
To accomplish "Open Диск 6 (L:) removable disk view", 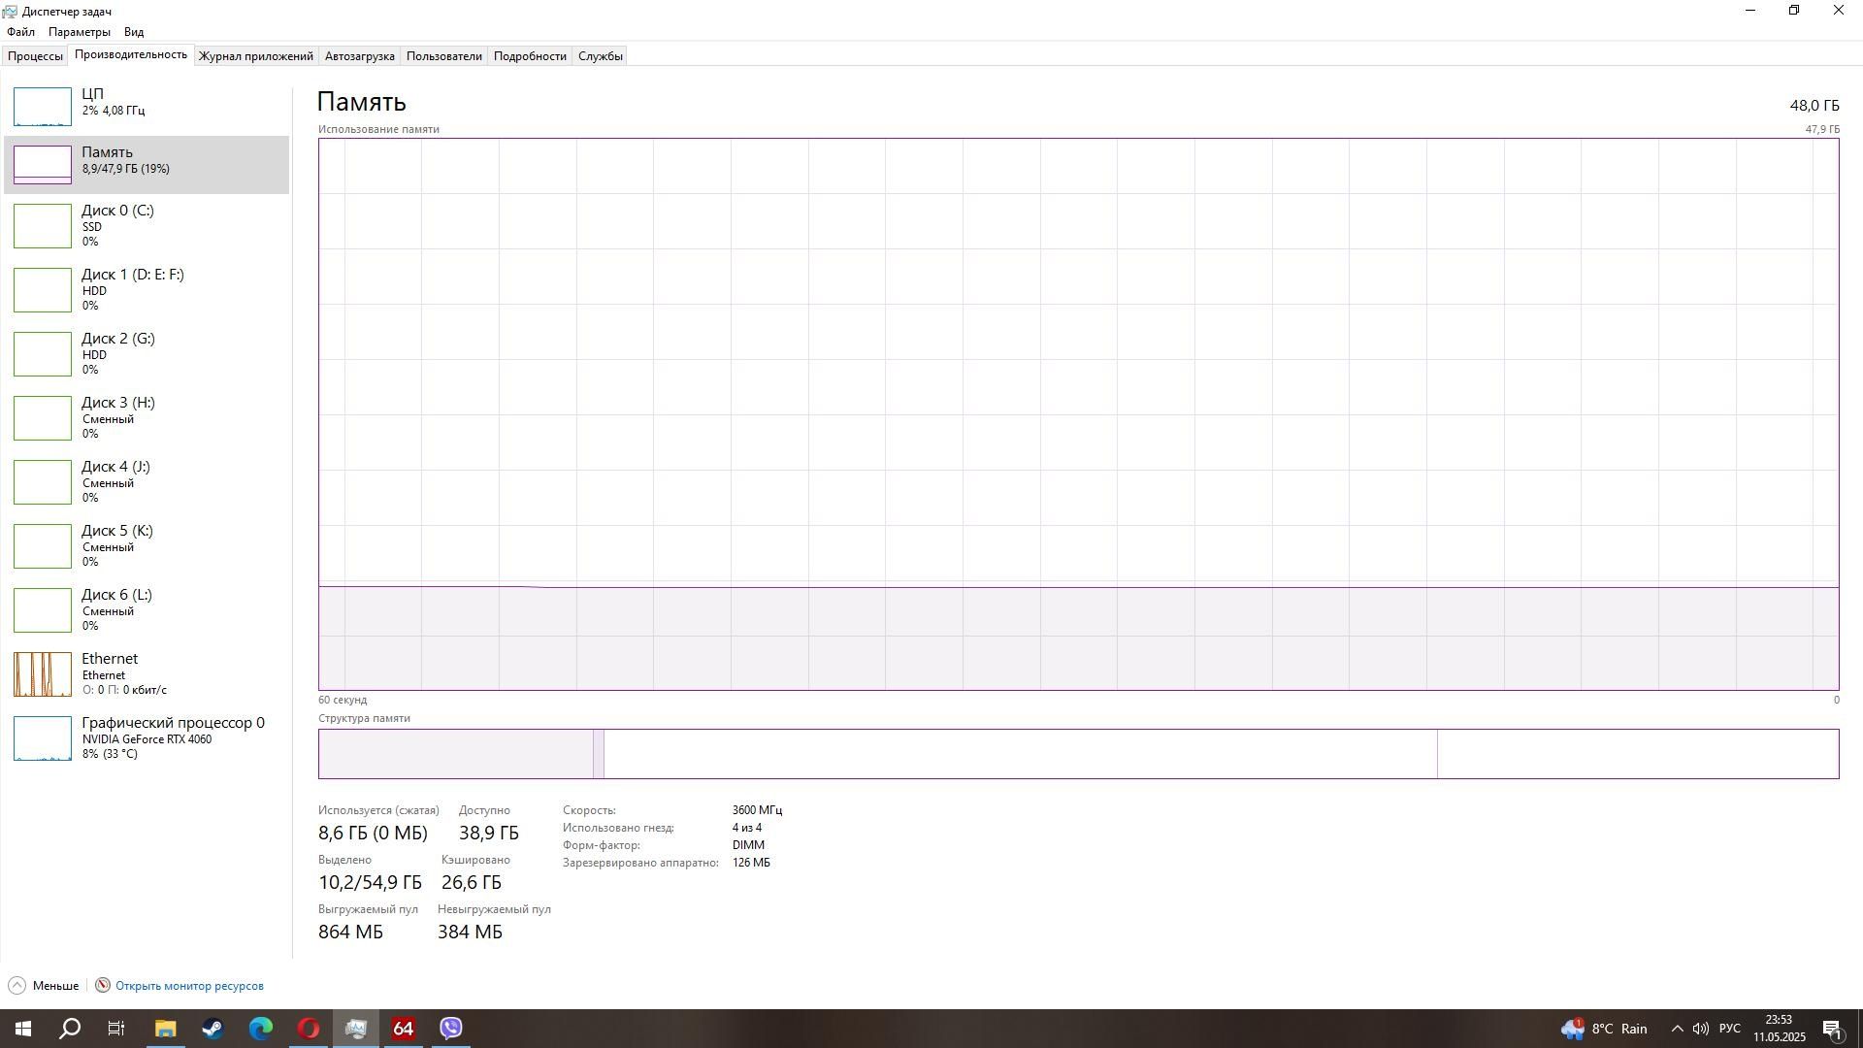I will pyautogui.click(x=147, y=609).
